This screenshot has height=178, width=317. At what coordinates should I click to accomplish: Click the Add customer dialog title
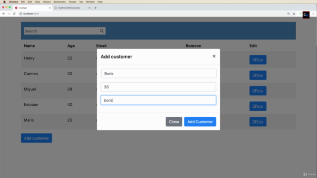[x=116, y=57]
